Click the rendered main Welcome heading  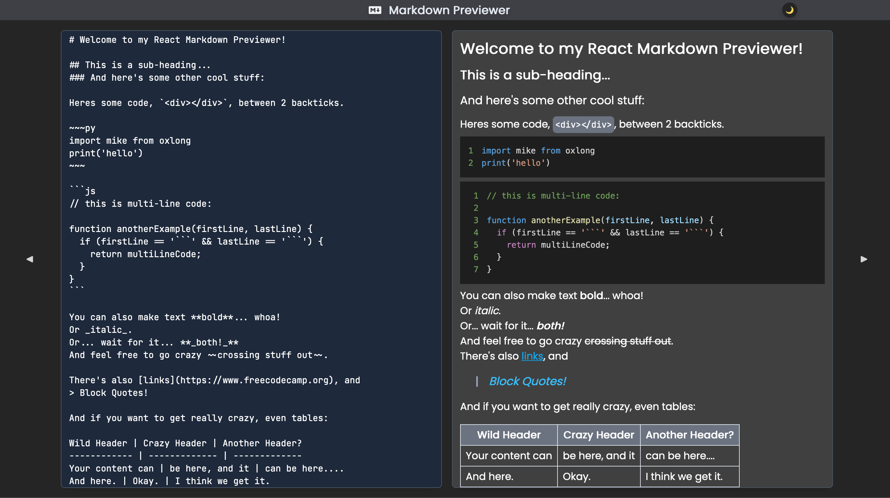point(631,49)
